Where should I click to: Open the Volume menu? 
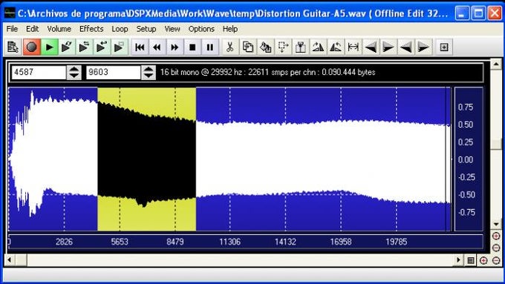point(59,29)
